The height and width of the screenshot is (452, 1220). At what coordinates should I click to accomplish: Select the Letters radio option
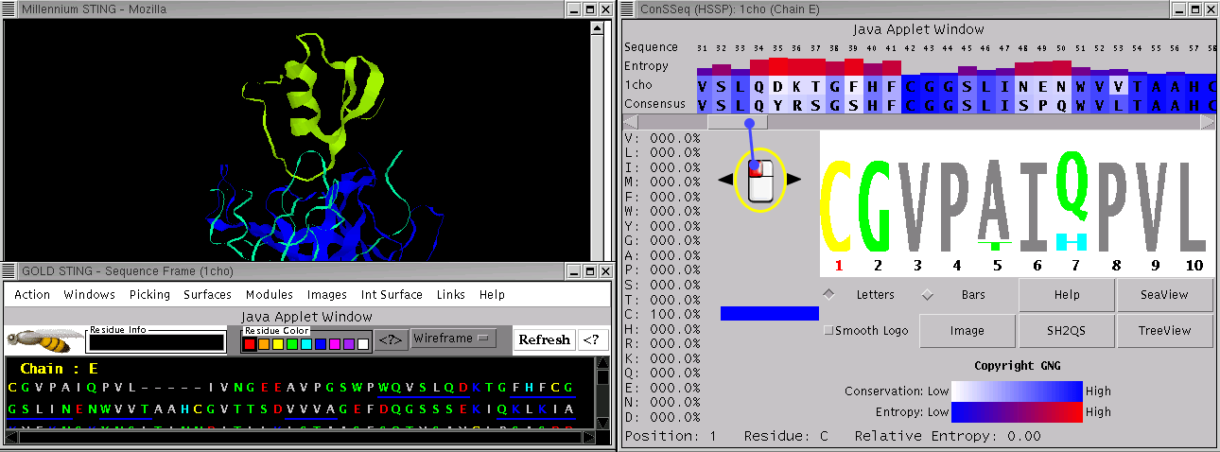829,294
